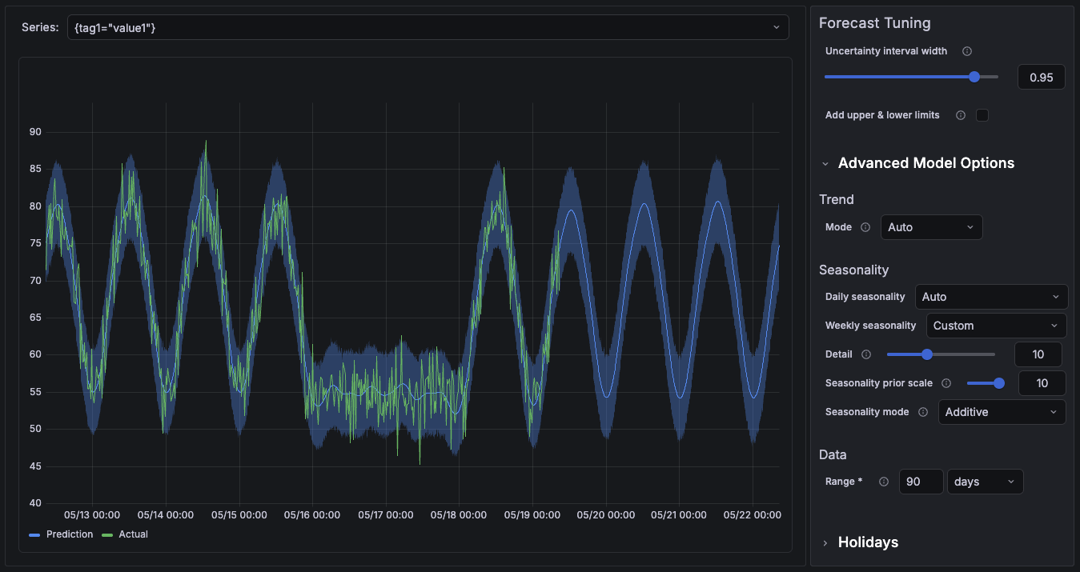The image size is (1080, 572).
Task: Adjust the Uncertainty interval width slider
Action: [x=911, y=77]
